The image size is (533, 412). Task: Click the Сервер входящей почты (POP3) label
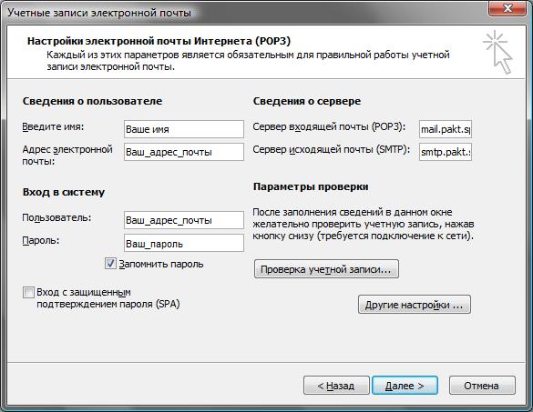pyautogui.click(x=329, y=127)
